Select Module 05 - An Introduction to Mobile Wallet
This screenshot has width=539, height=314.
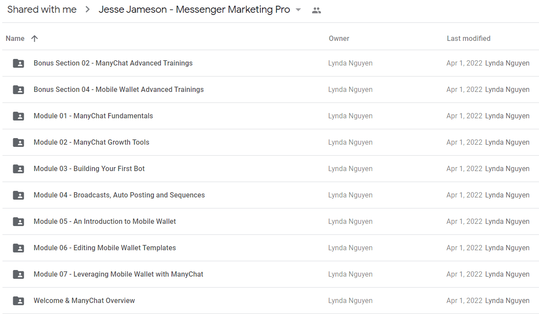pos(105,221)
